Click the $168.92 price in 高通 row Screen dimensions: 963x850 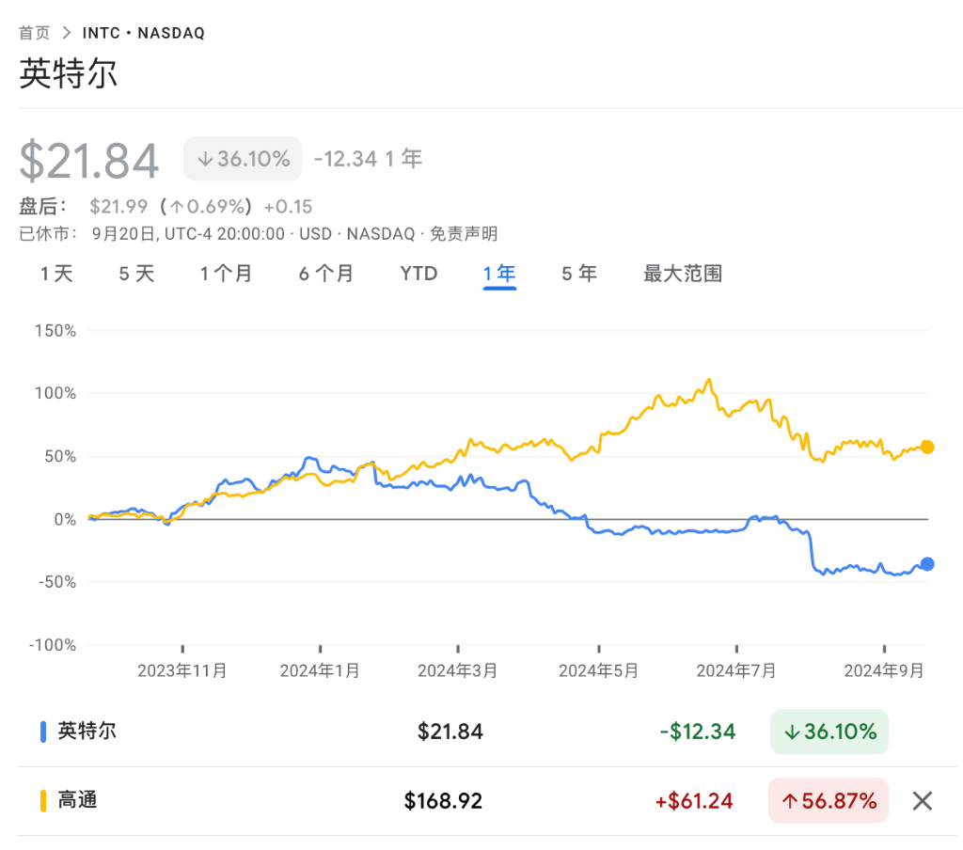tap(443, 801)
